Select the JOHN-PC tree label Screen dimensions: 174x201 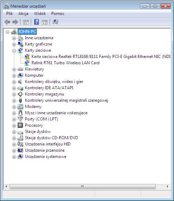pos(27,31)
